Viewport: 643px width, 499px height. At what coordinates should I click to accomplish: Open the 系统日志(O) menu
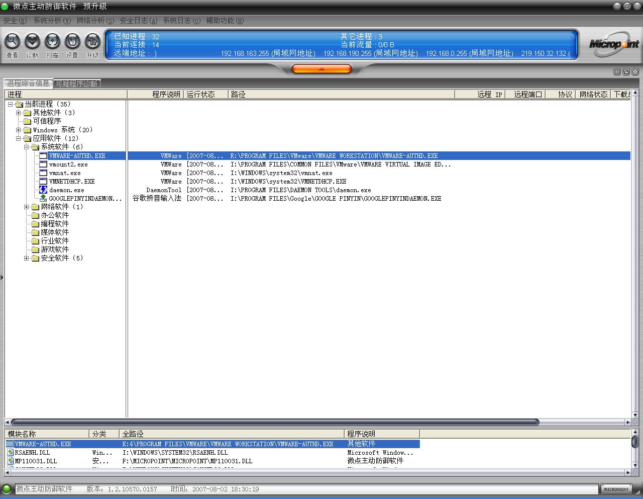tap(182, 21)
